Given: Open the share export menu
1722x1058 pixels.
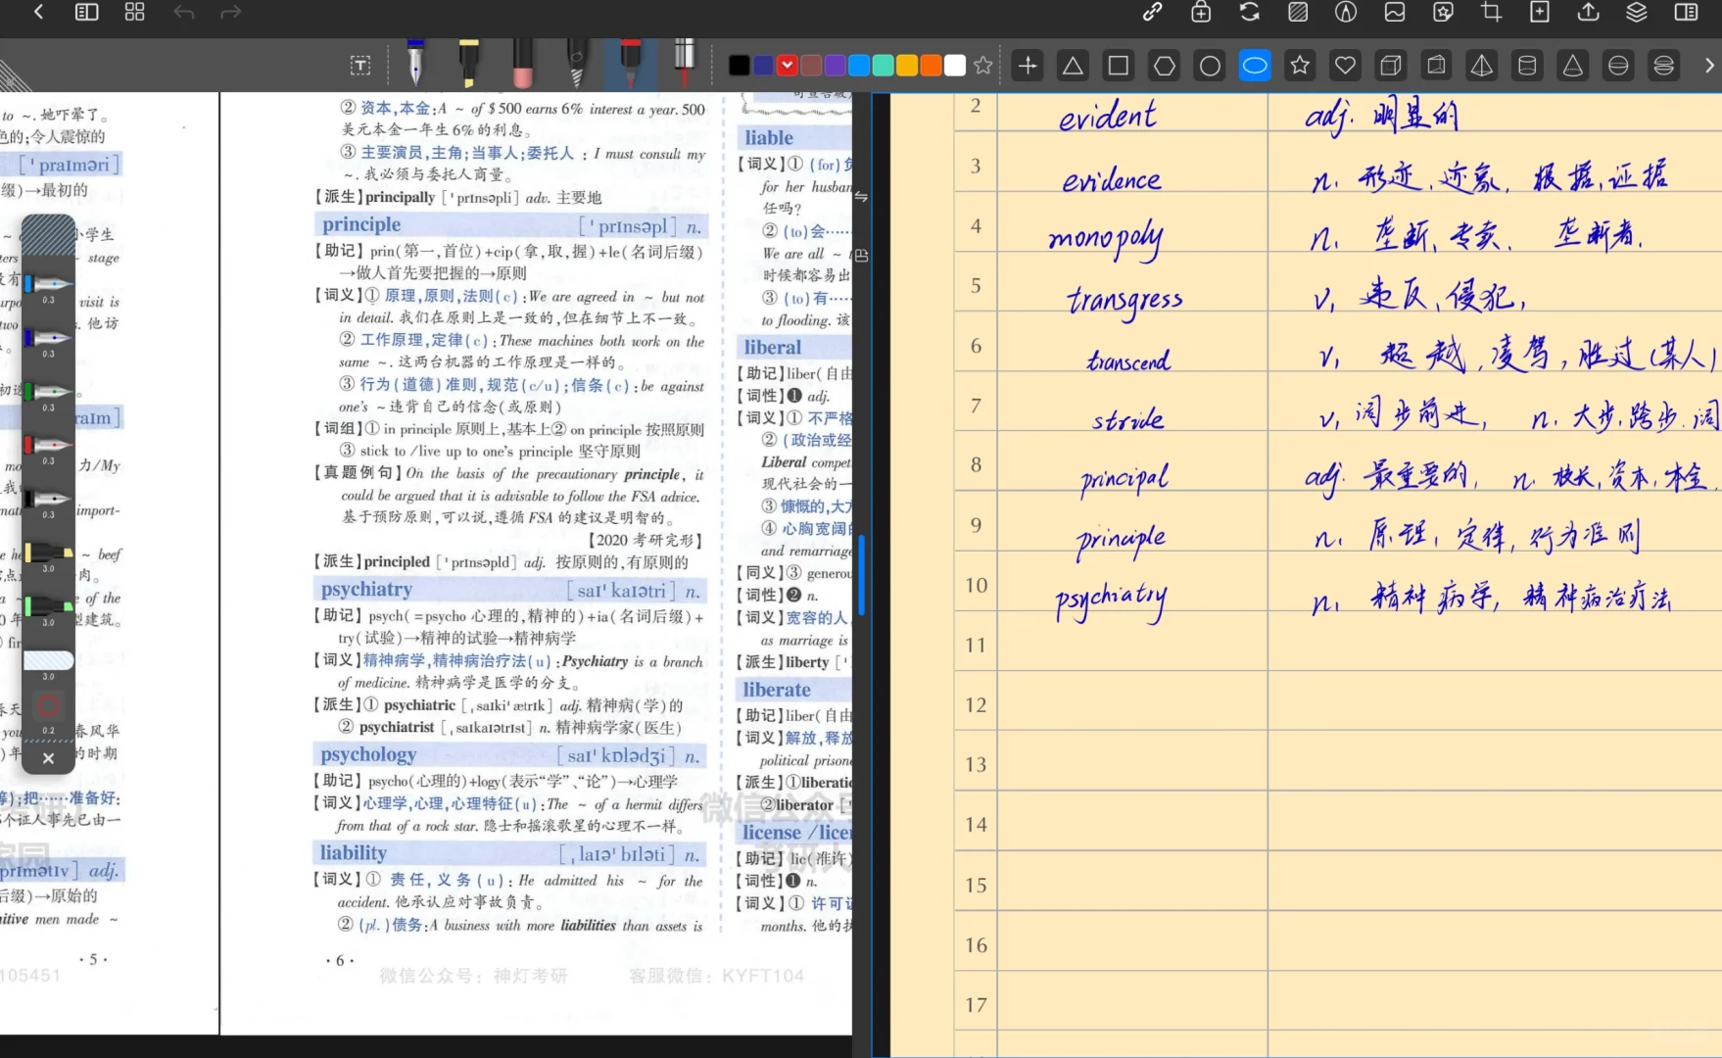Looking at the screenshot, I should click(1588, 13).
